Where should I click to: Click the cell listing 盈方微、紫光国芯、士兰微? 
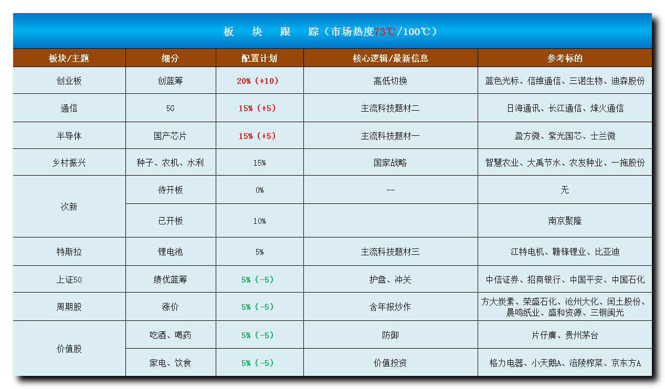(565, 136)
